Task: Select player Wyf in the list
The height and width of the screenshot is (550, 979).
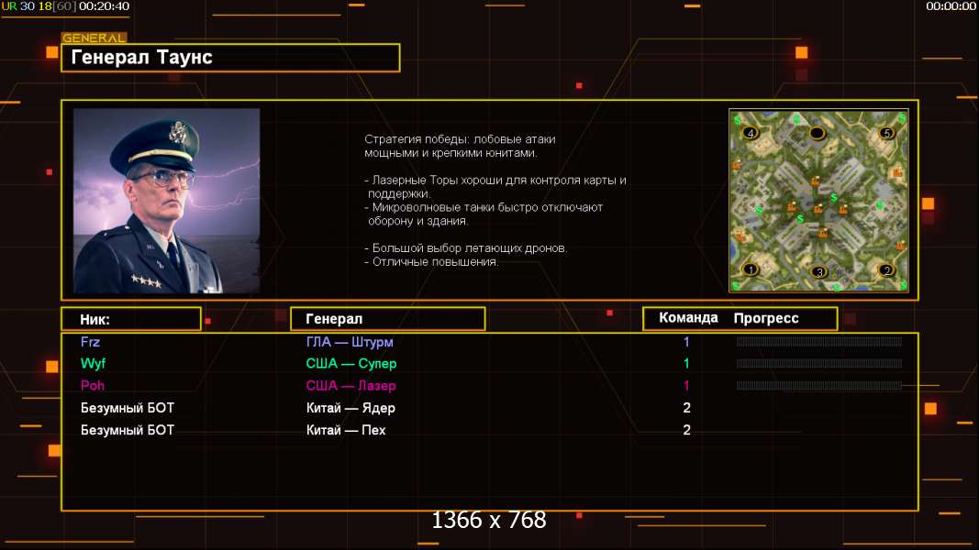Action: point(93,364)
